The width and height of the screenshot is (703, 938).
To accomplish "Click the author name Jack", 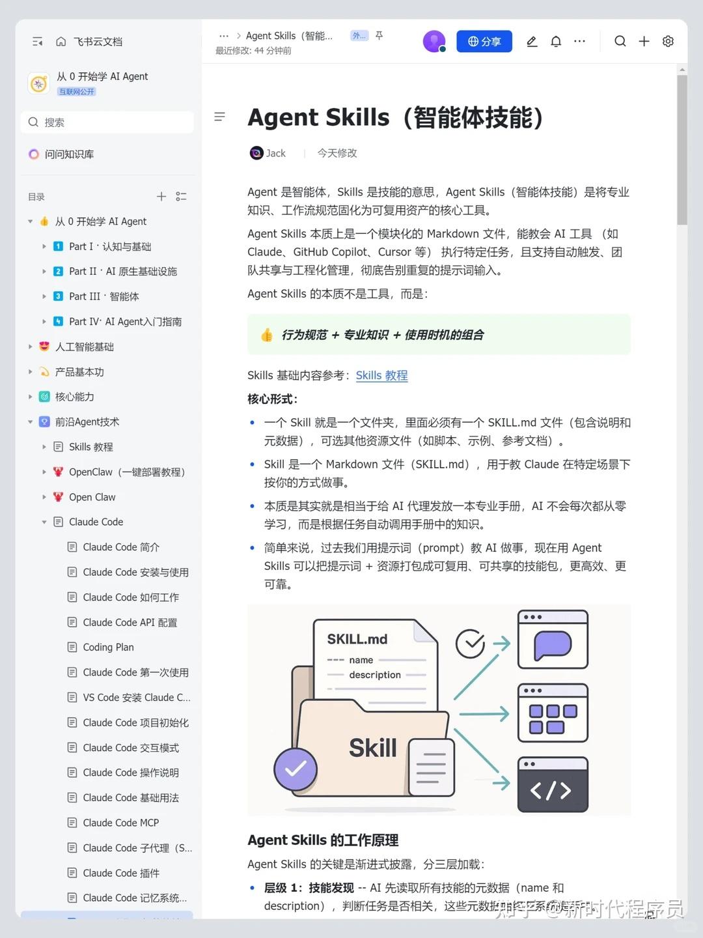I will coord(275,153).
